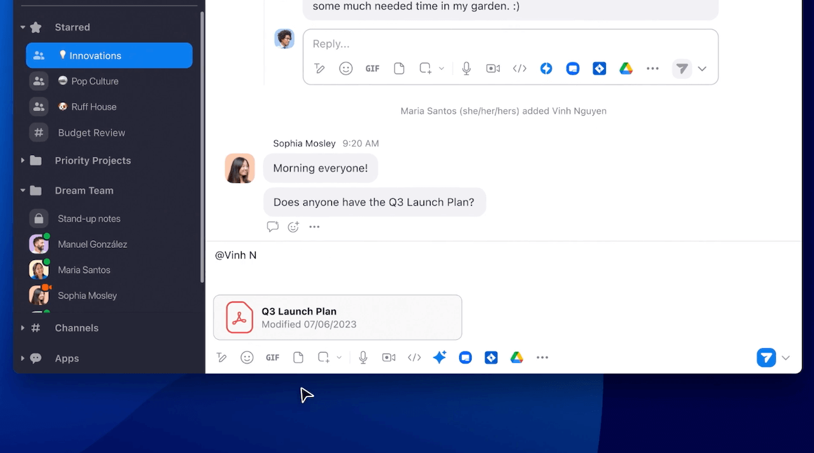Click the avatar beside the Reply box
Image resolution: width=814 pixels, height=453 pixels.
[284, 39]
